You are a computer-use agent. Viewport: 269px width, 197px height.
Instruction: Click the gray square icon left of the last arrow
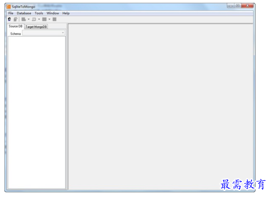[x=44, y=19]
